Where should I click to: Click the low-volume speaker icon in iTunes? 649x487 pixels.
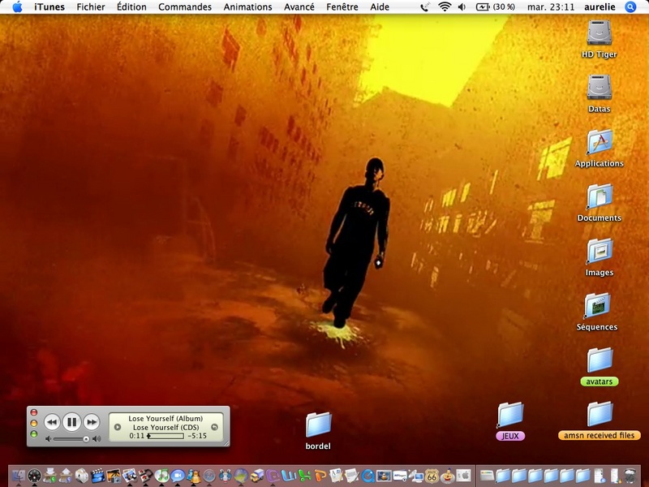[x=48, y=439]
